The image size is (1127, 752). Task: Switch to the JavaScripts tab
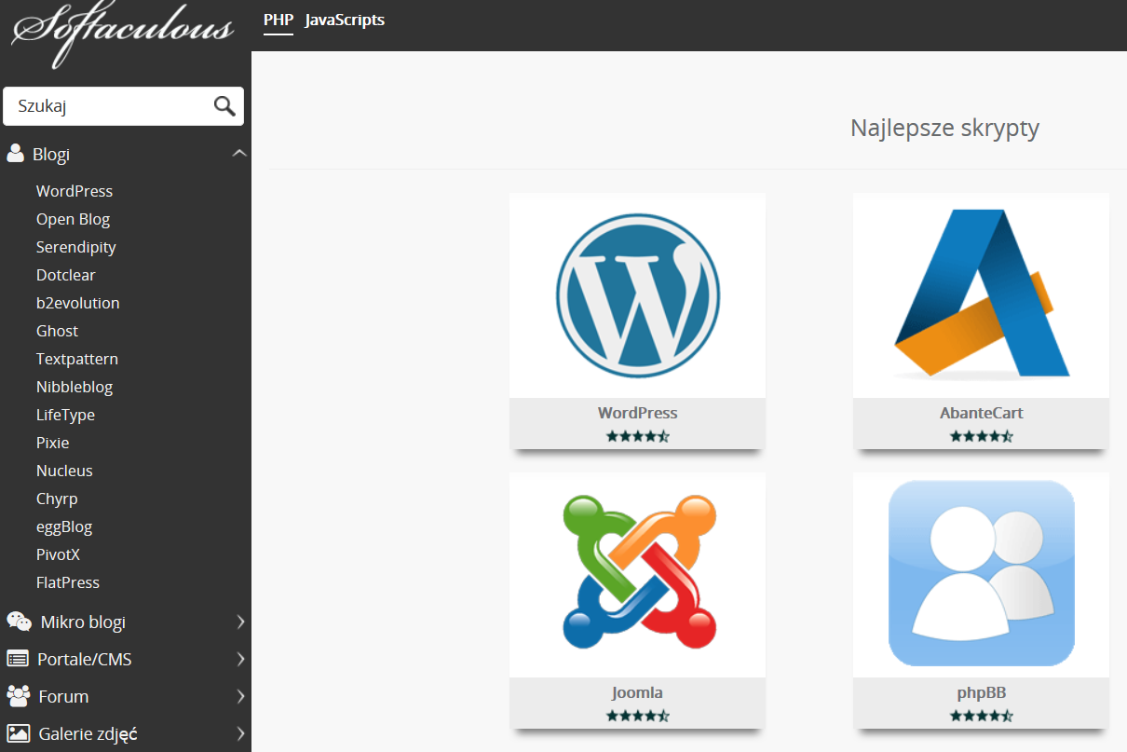click(345, 20)
